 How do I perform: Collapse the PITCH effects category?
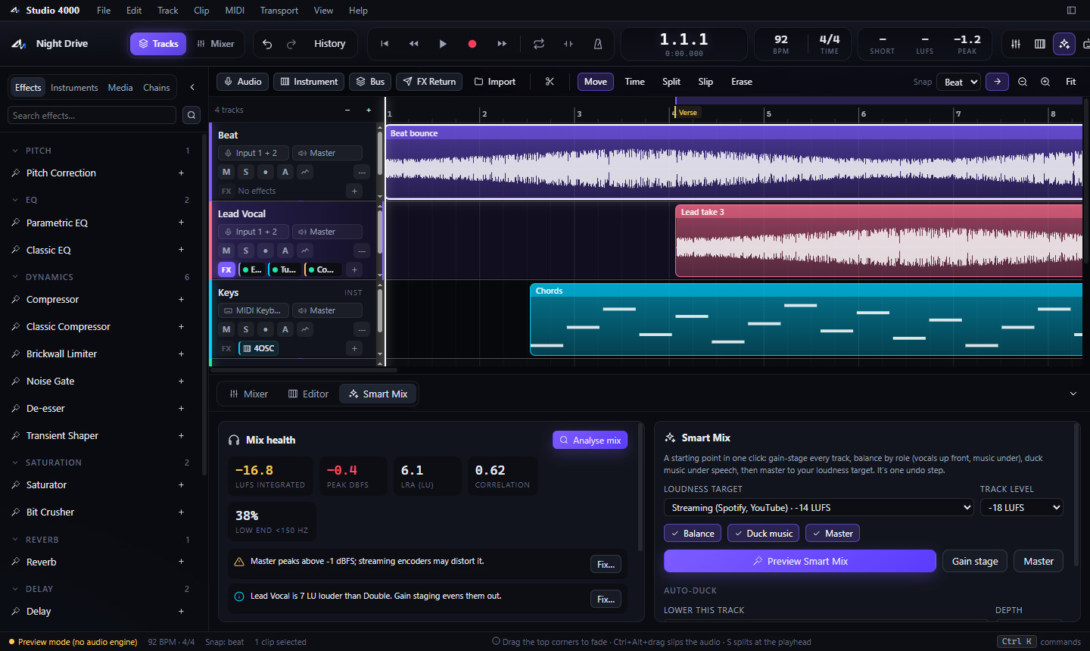(15, 151)
